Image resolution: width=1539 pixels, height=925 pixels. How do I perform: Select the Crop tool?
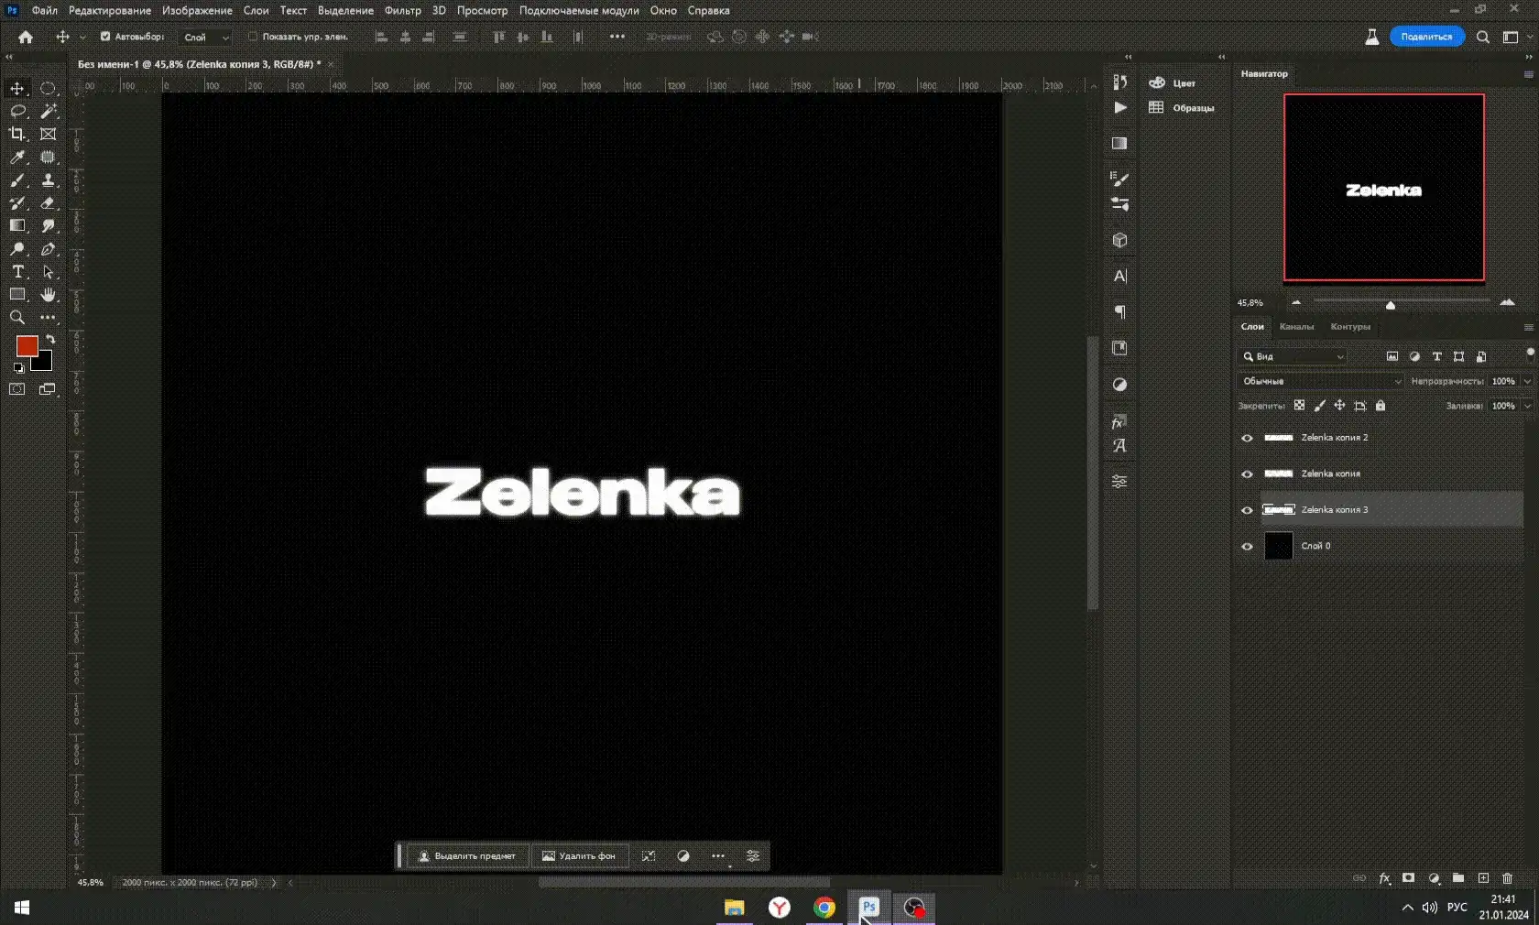click(17, 134)
